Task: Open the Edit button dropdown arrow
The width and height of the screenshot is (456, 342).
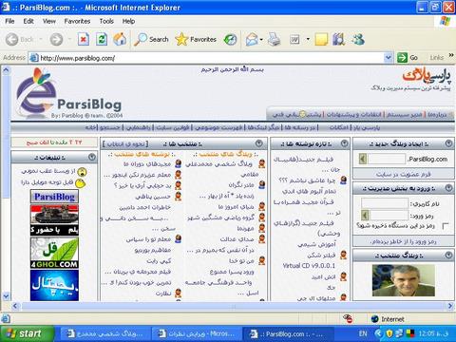Action: click(308, 40)
